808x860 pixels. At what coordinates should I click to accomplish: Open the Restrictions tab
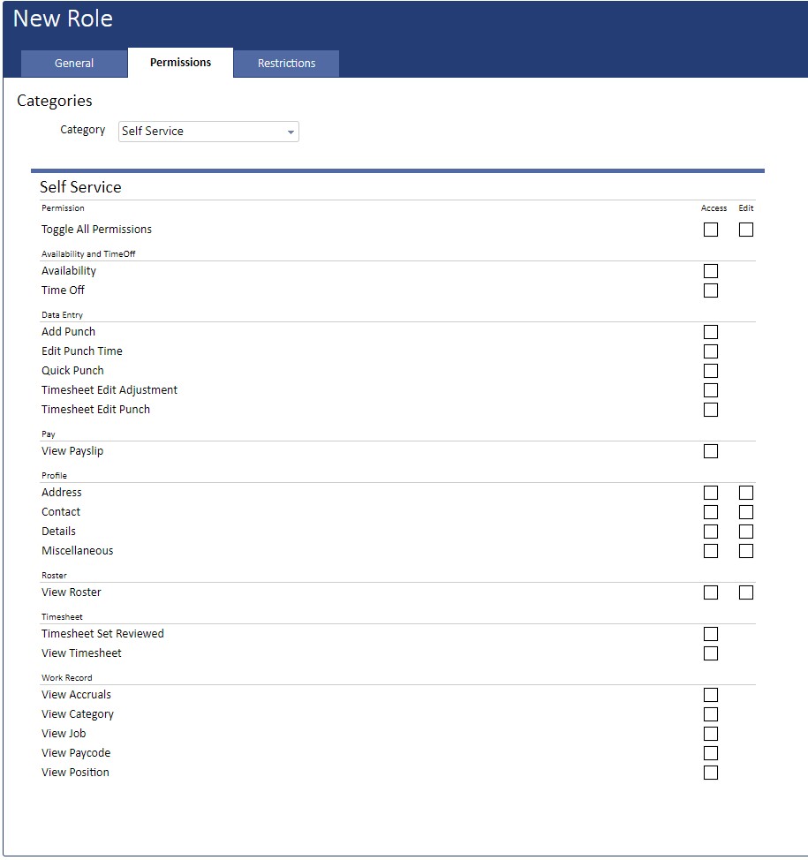(x=286, y=64)
